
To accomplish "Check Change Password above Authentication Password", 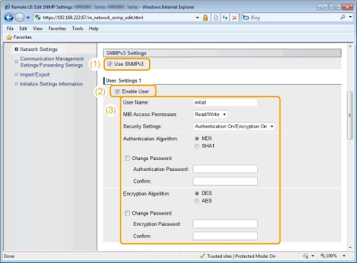I will point(127,159).
